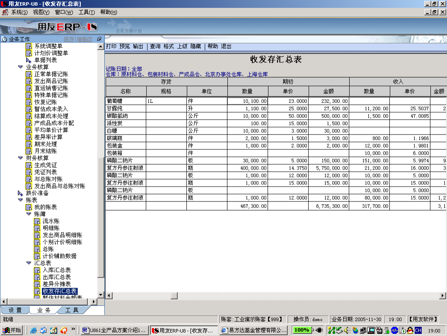This screenshot has width=447, height=336.
Task: Click the QQ penguin tray icon
Action: (410, 330)
